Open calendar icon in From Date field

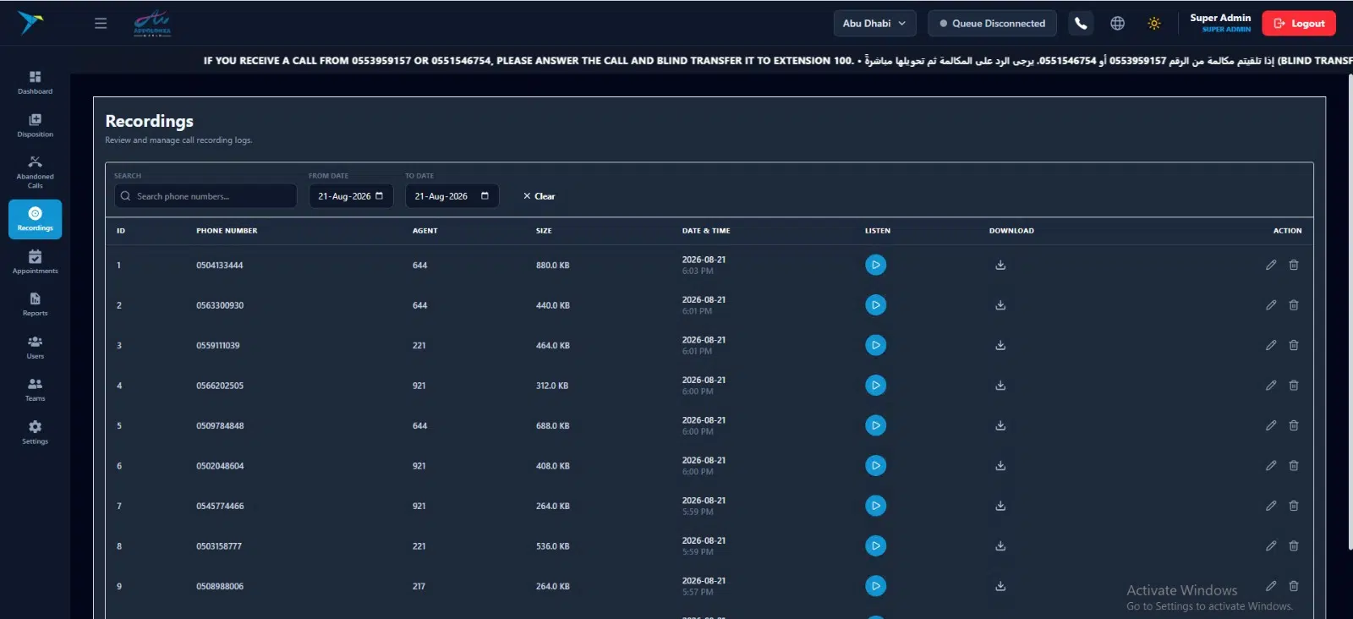click(379, 196)
